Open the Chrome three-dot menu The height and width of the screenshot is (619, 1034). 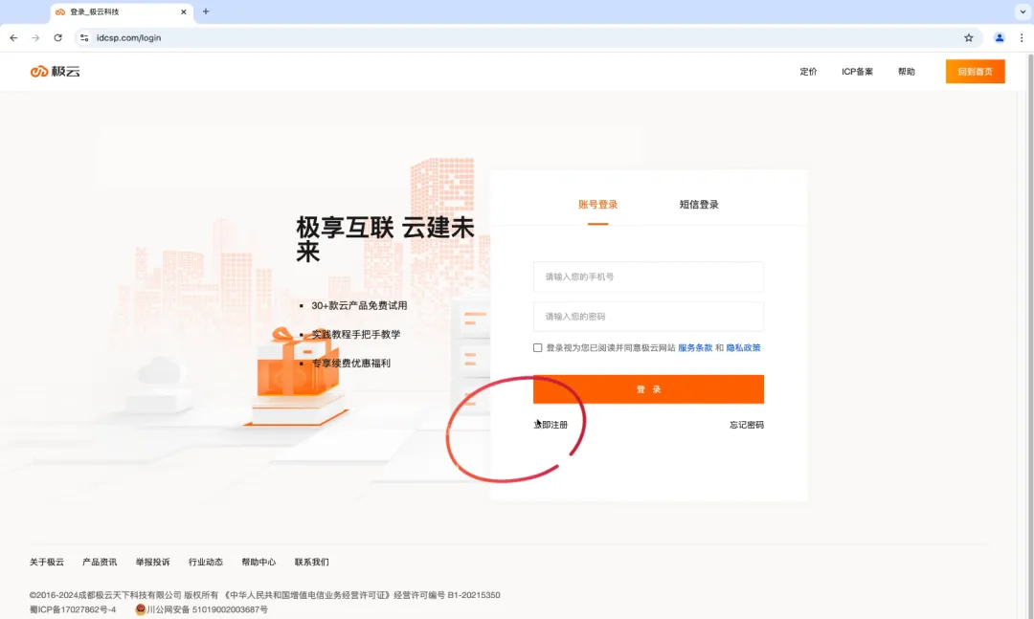tap(1022, 37)
